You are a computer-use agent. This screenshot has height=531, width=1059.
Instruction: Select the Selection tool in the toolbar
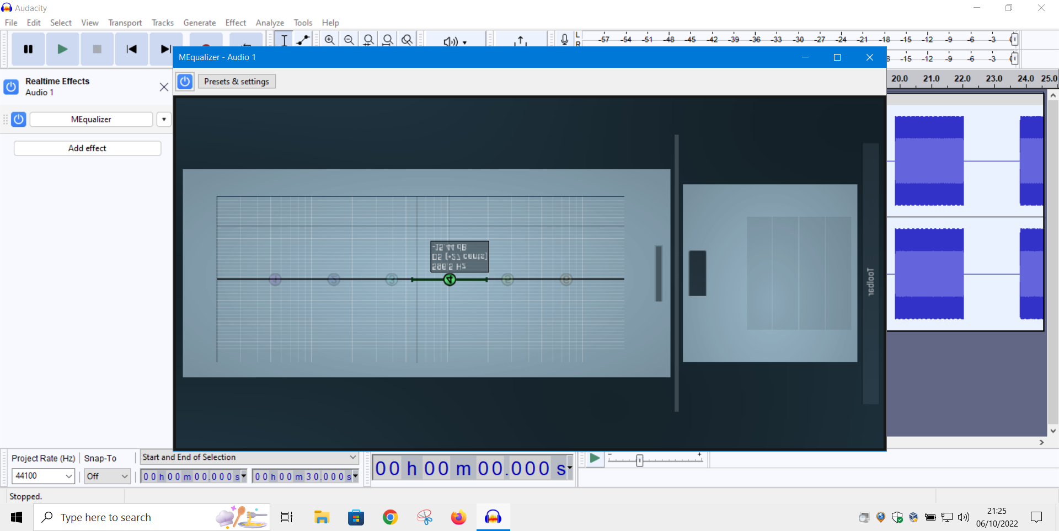coord(284,40)
